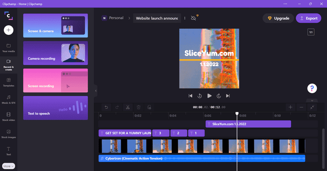This screenshot has height=171, width=327.
Task: Select the Text to speech card
Action: (x=55, y=108)
